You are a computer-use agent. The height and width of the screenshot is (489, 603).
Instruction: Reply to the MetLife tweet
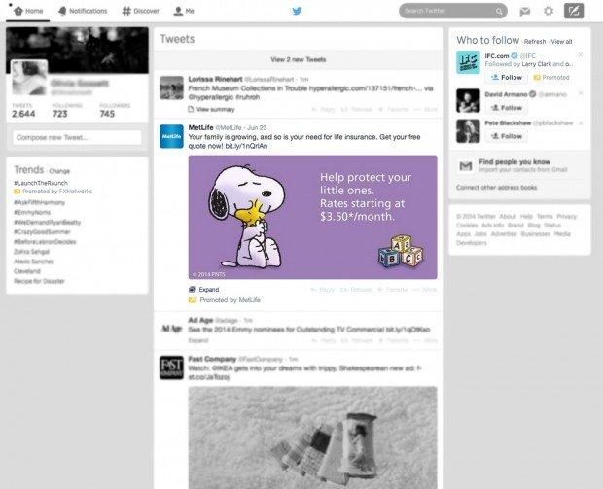click(x=323, y=289)
